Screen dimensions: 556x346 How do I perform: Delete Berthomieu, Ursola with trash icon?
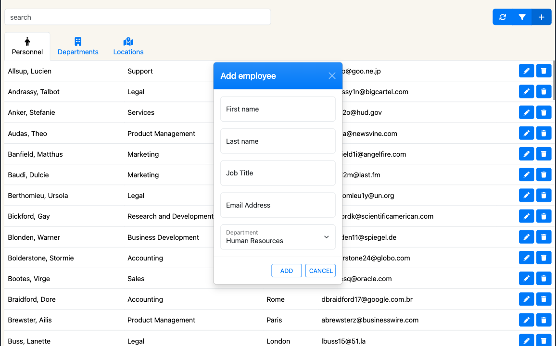point(543,196)
